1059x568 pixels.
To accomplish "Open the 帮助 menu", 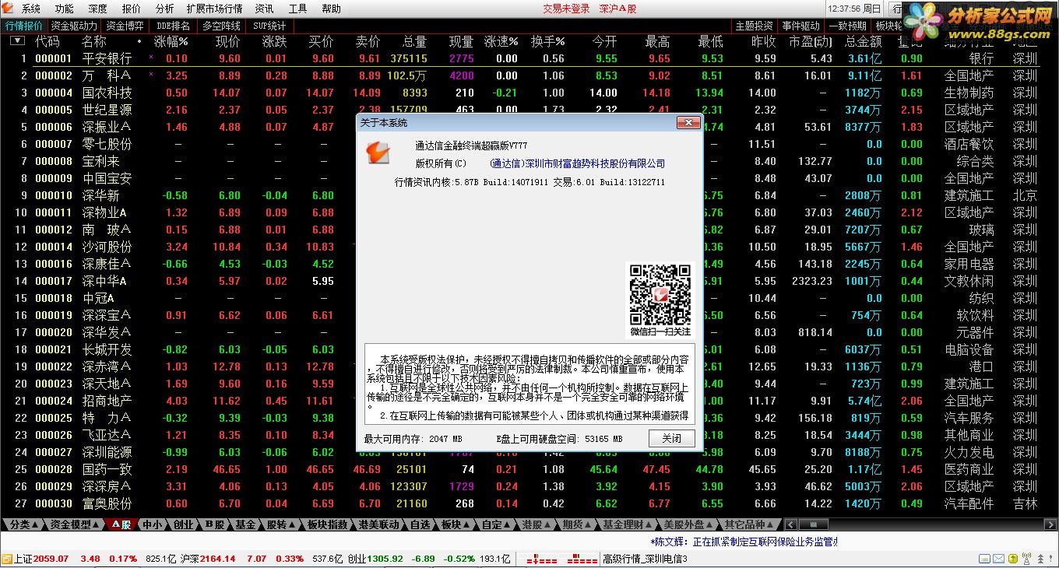I will click(x=331, y=9).
